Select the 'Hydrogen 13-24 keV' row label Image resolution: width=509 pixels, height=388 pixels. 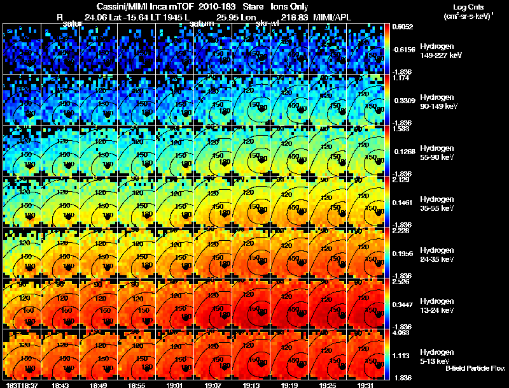(x=437, y=306)
